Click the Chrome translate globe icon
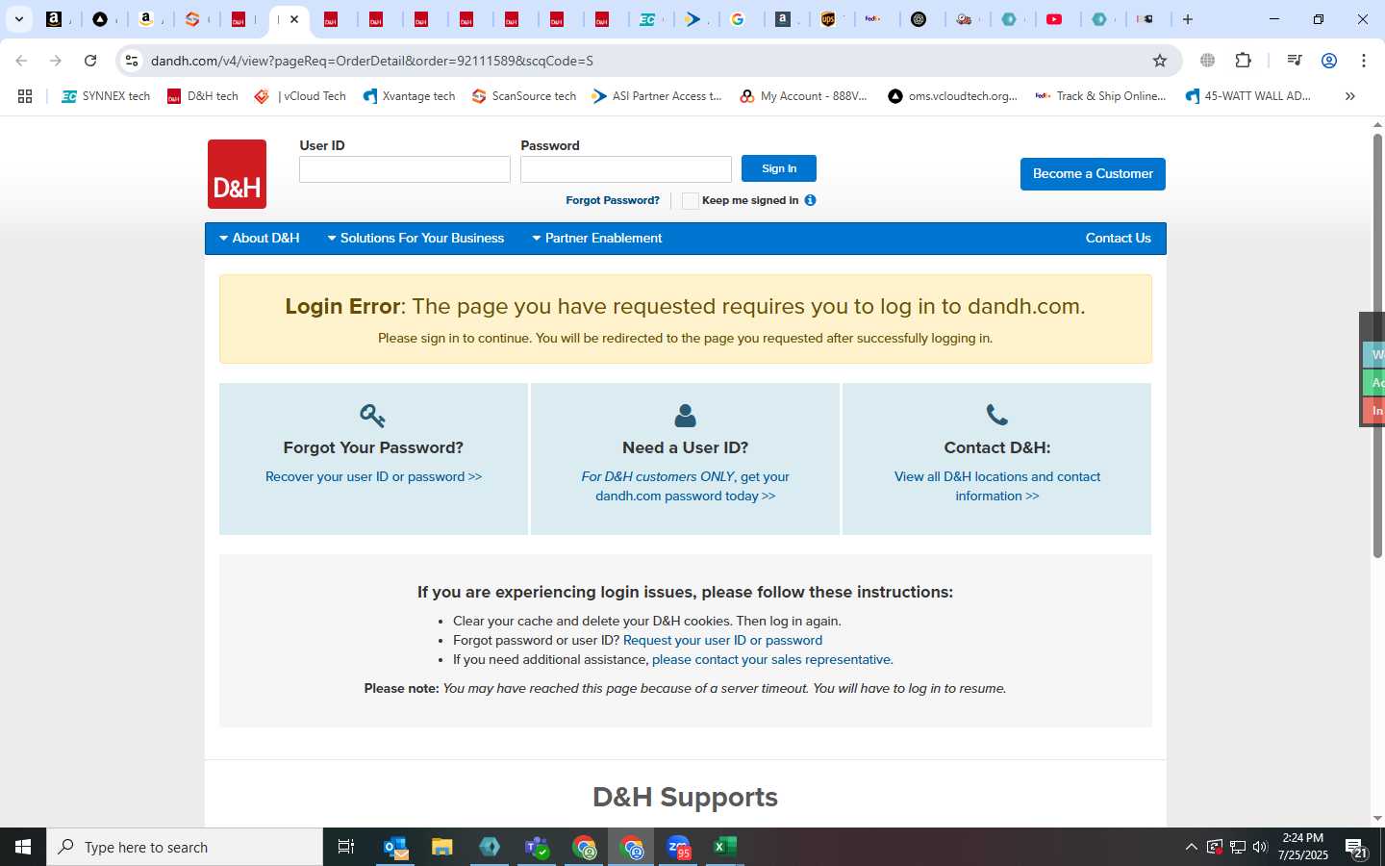 pyautogui.click(x=1208, y=61)
